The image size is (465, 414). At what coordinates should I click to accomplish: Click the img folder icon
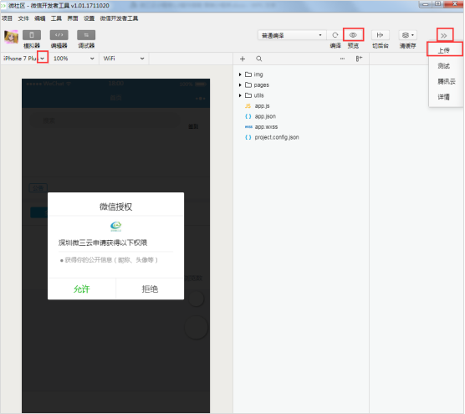click(248, 74)
